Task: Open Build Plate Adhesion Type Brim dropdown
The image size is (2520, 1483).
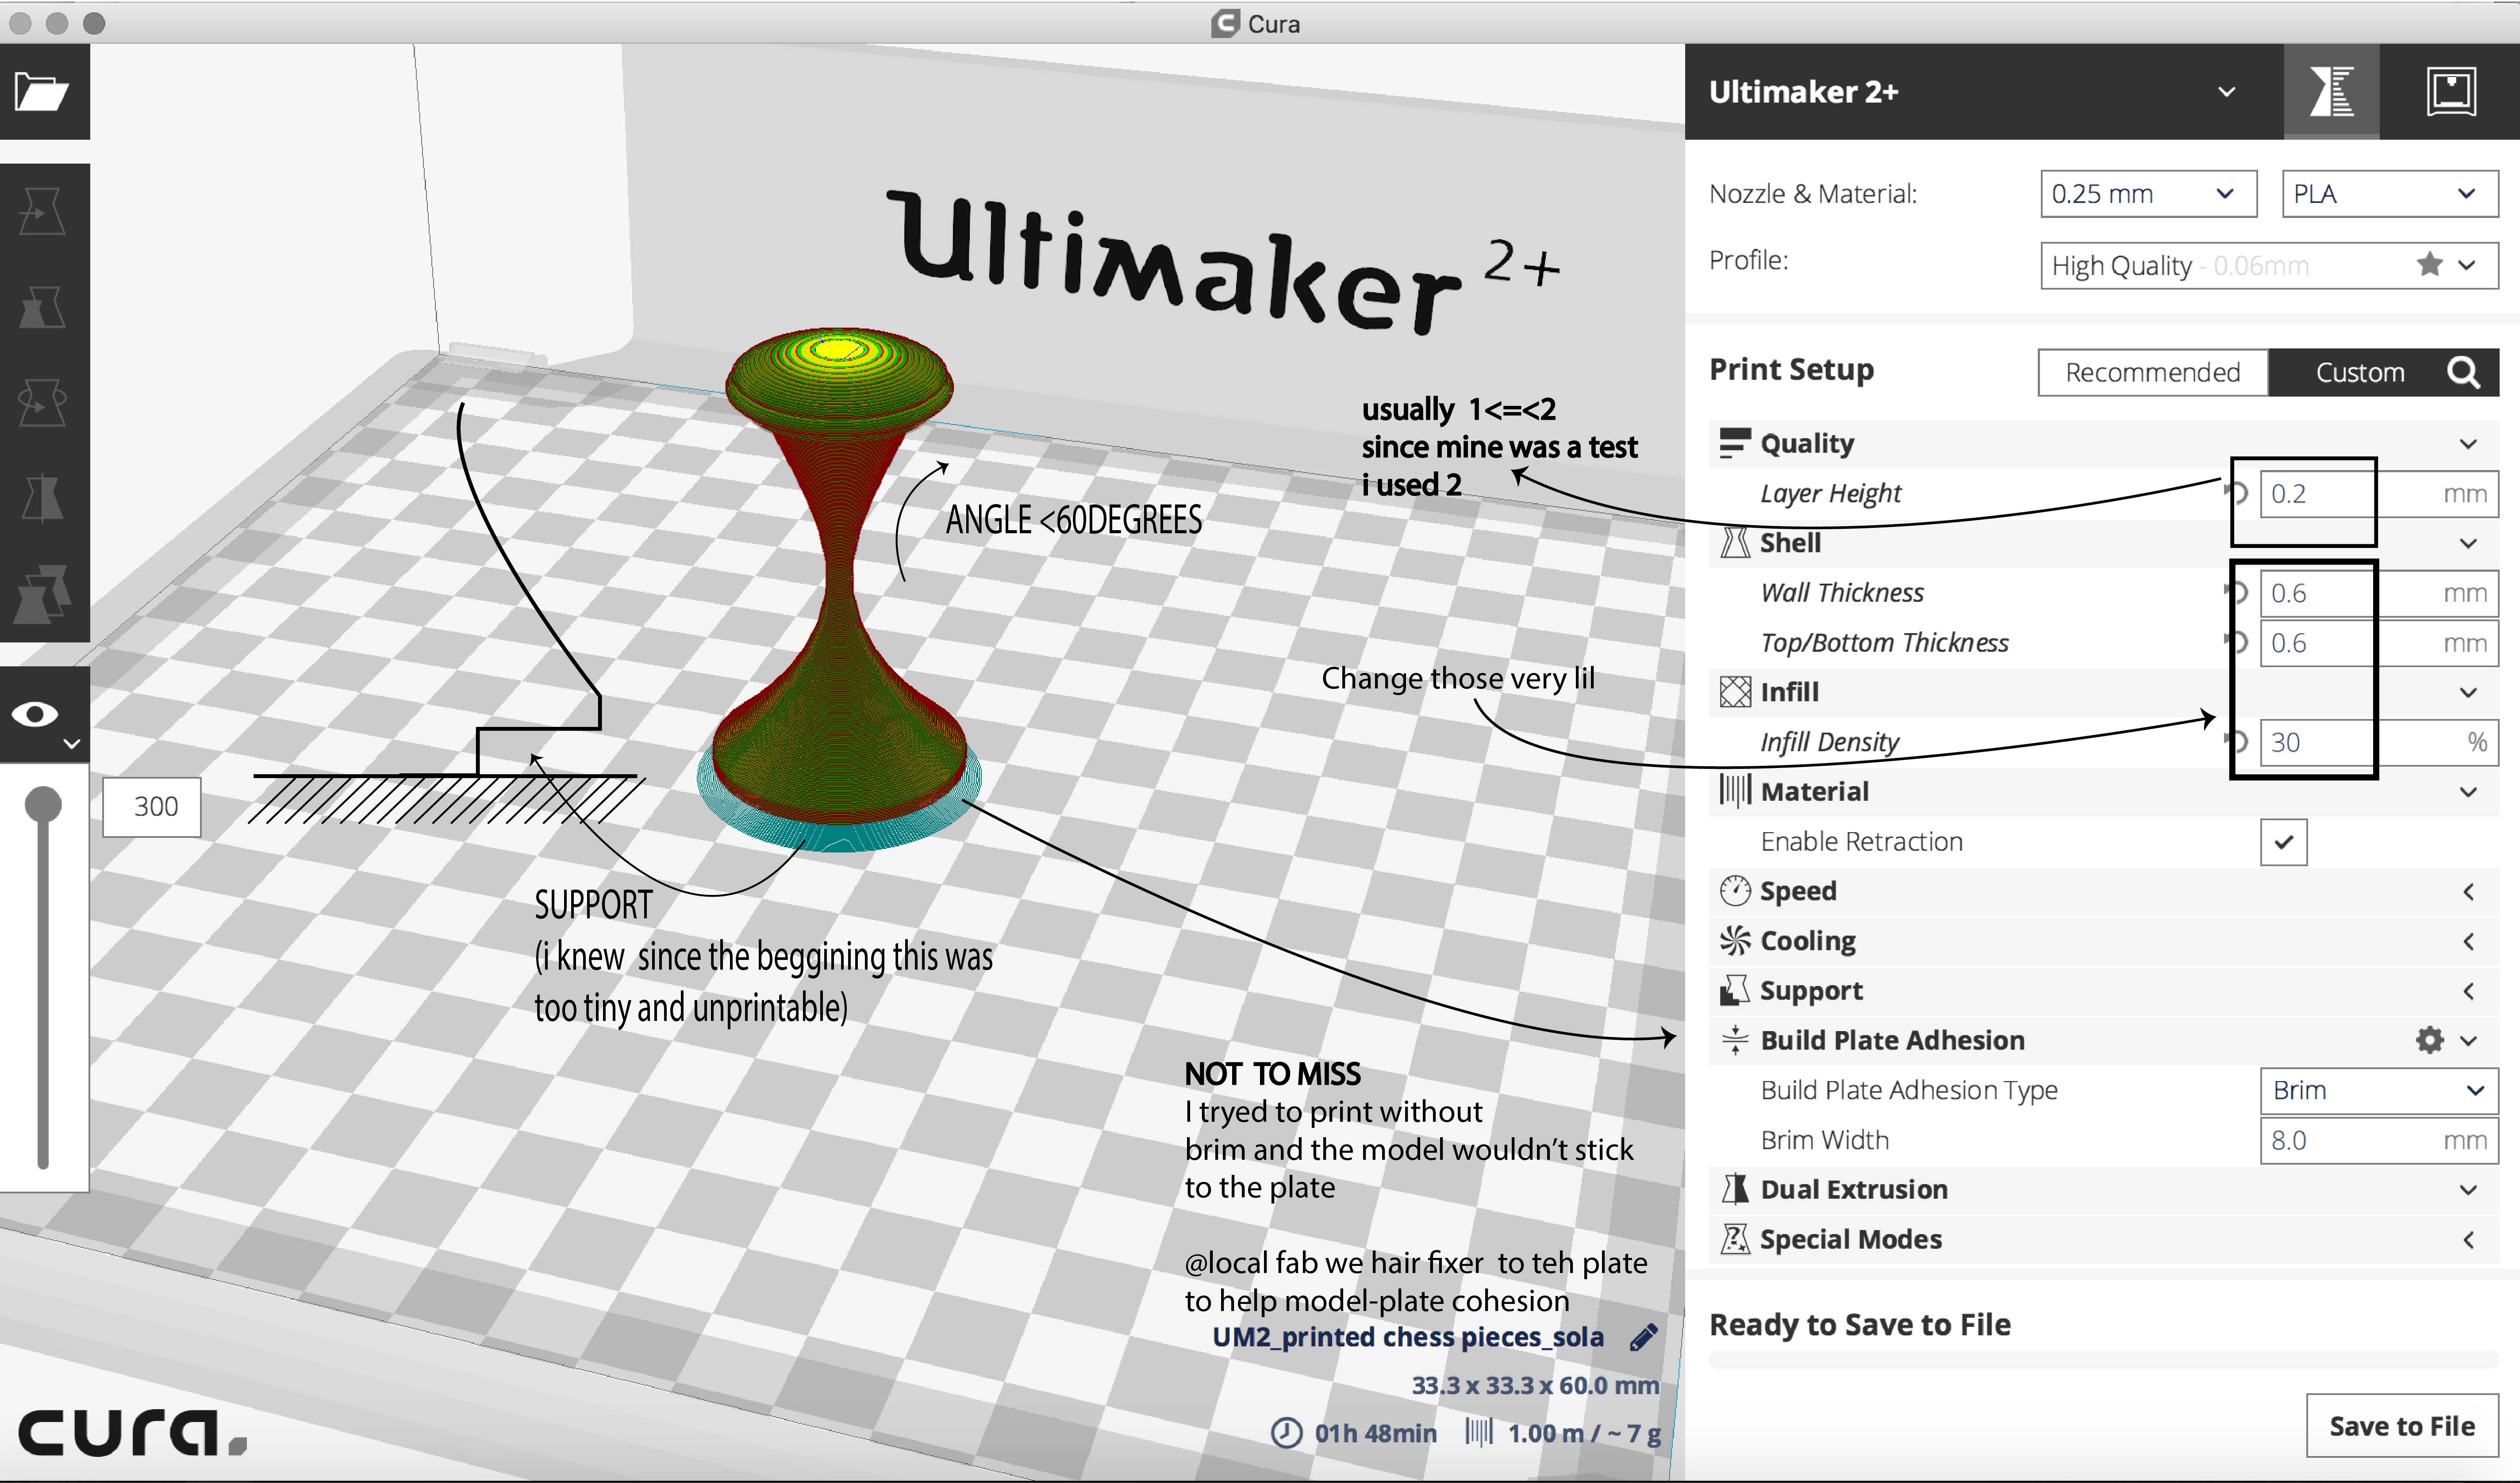Action: [x=2379, y=1090]
